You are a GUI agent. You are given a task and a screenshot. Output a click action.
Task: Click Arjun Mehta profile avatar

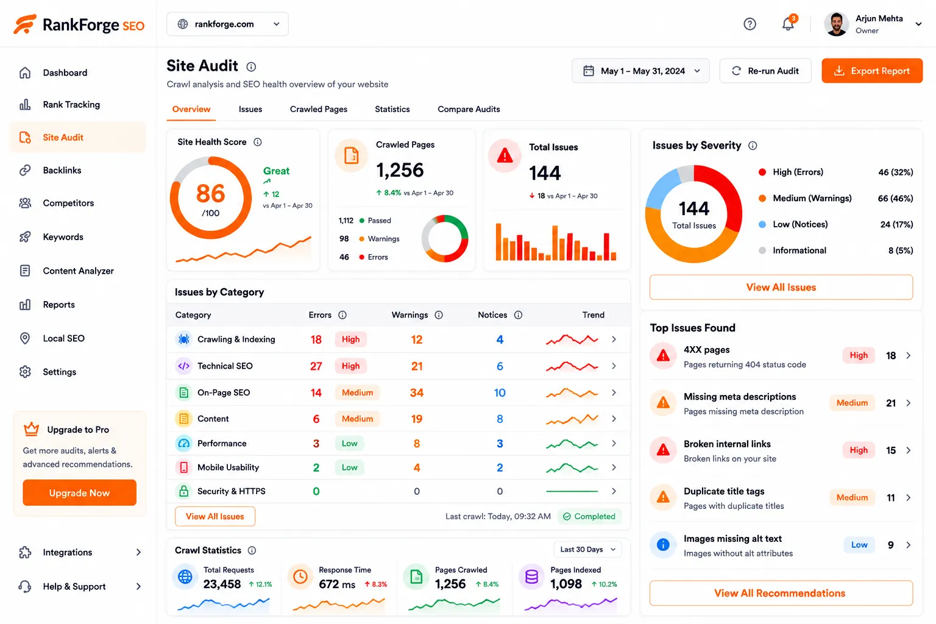pyautogui.click(x=836, y=24)
